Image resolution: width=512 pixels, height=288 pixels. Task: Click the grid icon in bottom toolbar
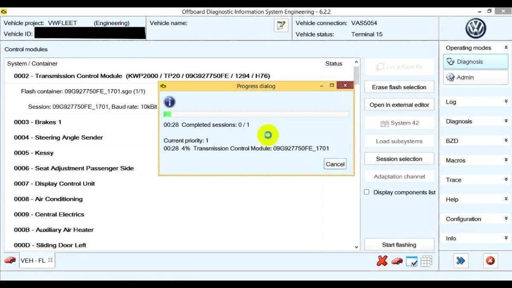click(426, 261)
